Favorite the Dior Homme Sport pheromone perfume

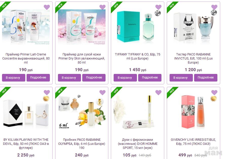click(158, 93)
